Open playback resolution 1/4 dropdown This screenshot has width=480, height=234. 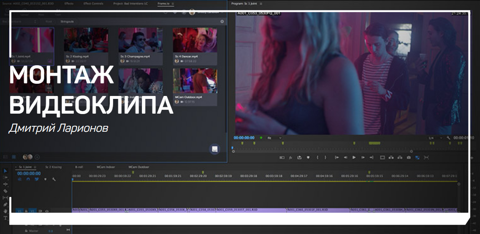pyautogui.click(x=435, y=138)
